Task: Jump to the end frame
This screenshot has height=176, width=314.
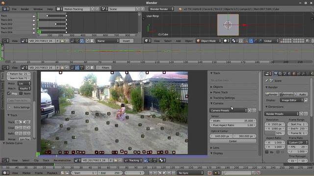Action: pyautogui.click(x=173, y=173)
